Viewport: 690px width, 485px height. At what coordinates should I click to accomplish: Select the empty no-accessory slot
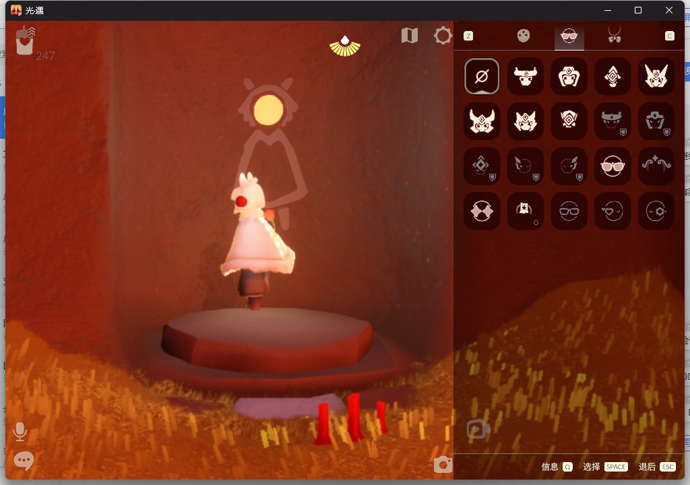pos(482,76)
